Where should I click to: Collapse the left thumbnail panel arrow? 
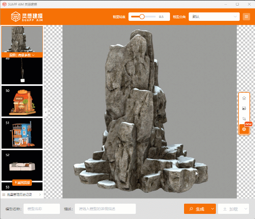[x=45, y=112]
